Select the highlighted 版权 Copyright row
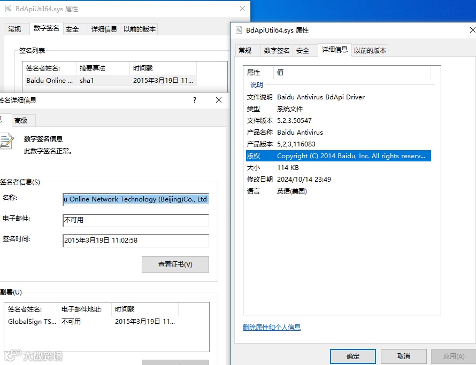Viewport: 476px width, 365px height. (339, 156)
